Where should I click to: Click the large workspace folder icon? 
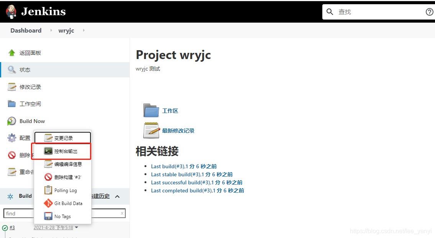coord(151,110)
